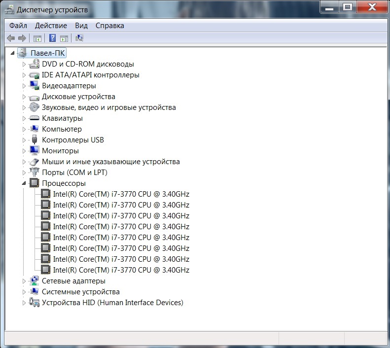Click the Дисковые устройства disk icon
Screen dimensions: 390x348
[x=34, y=98]
